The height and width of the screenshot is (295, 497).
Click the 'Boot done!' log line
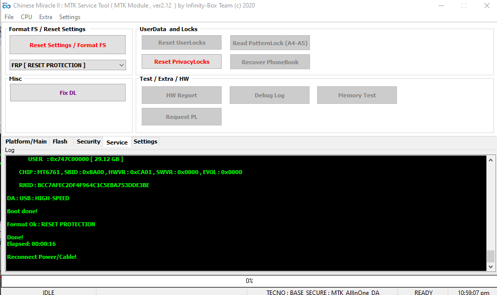point(22,211)
